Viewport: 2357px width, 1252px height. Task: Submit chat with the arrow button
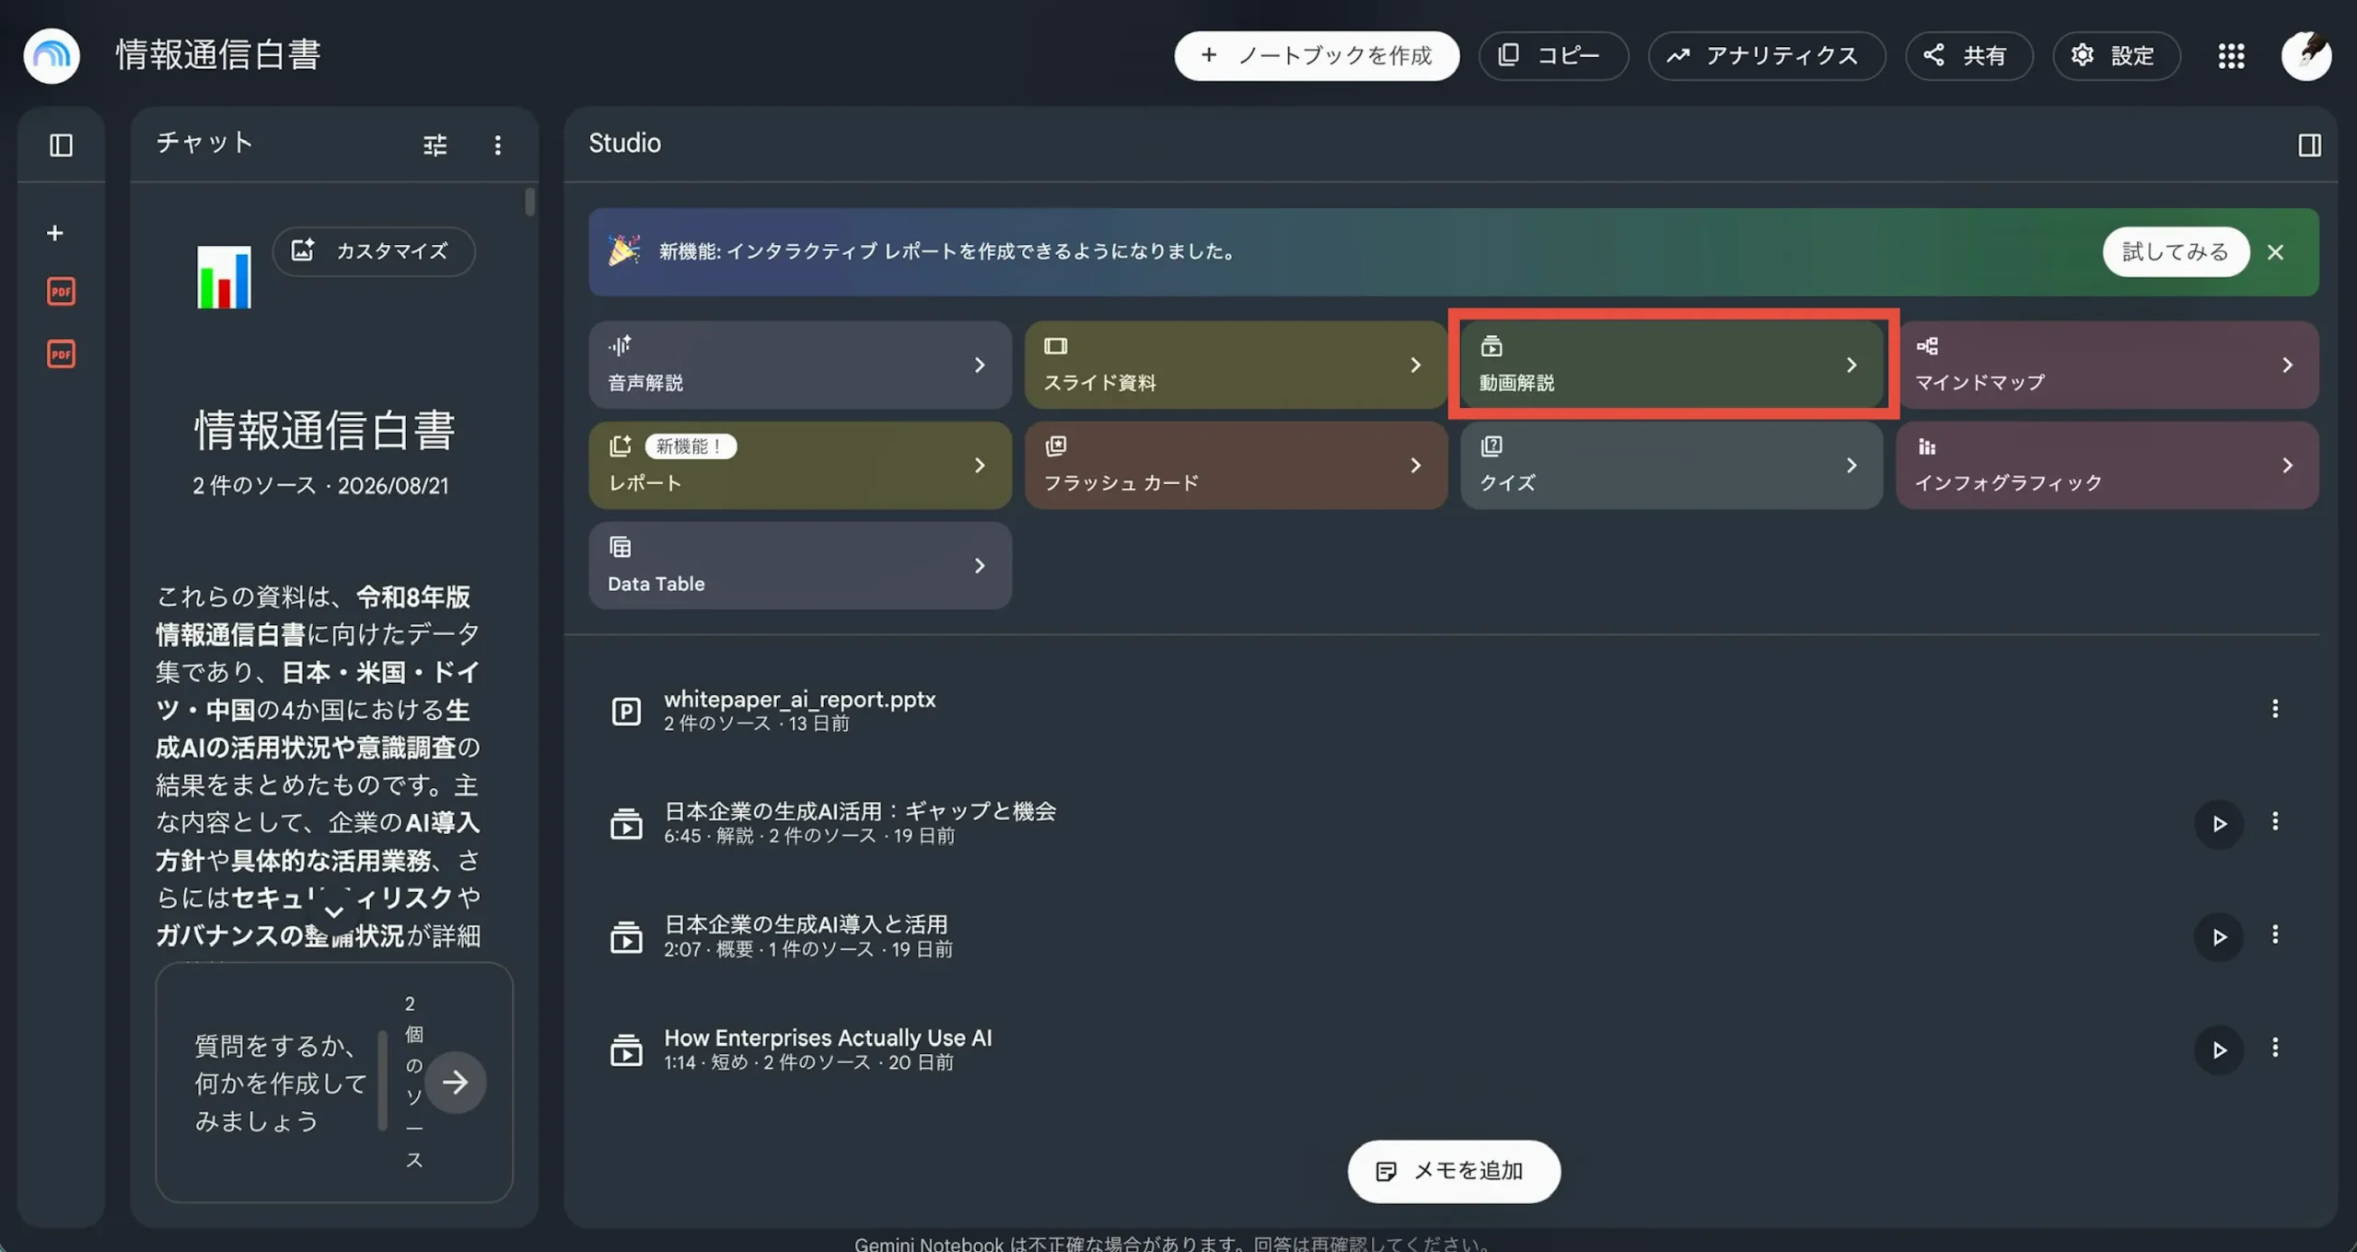455,1083
